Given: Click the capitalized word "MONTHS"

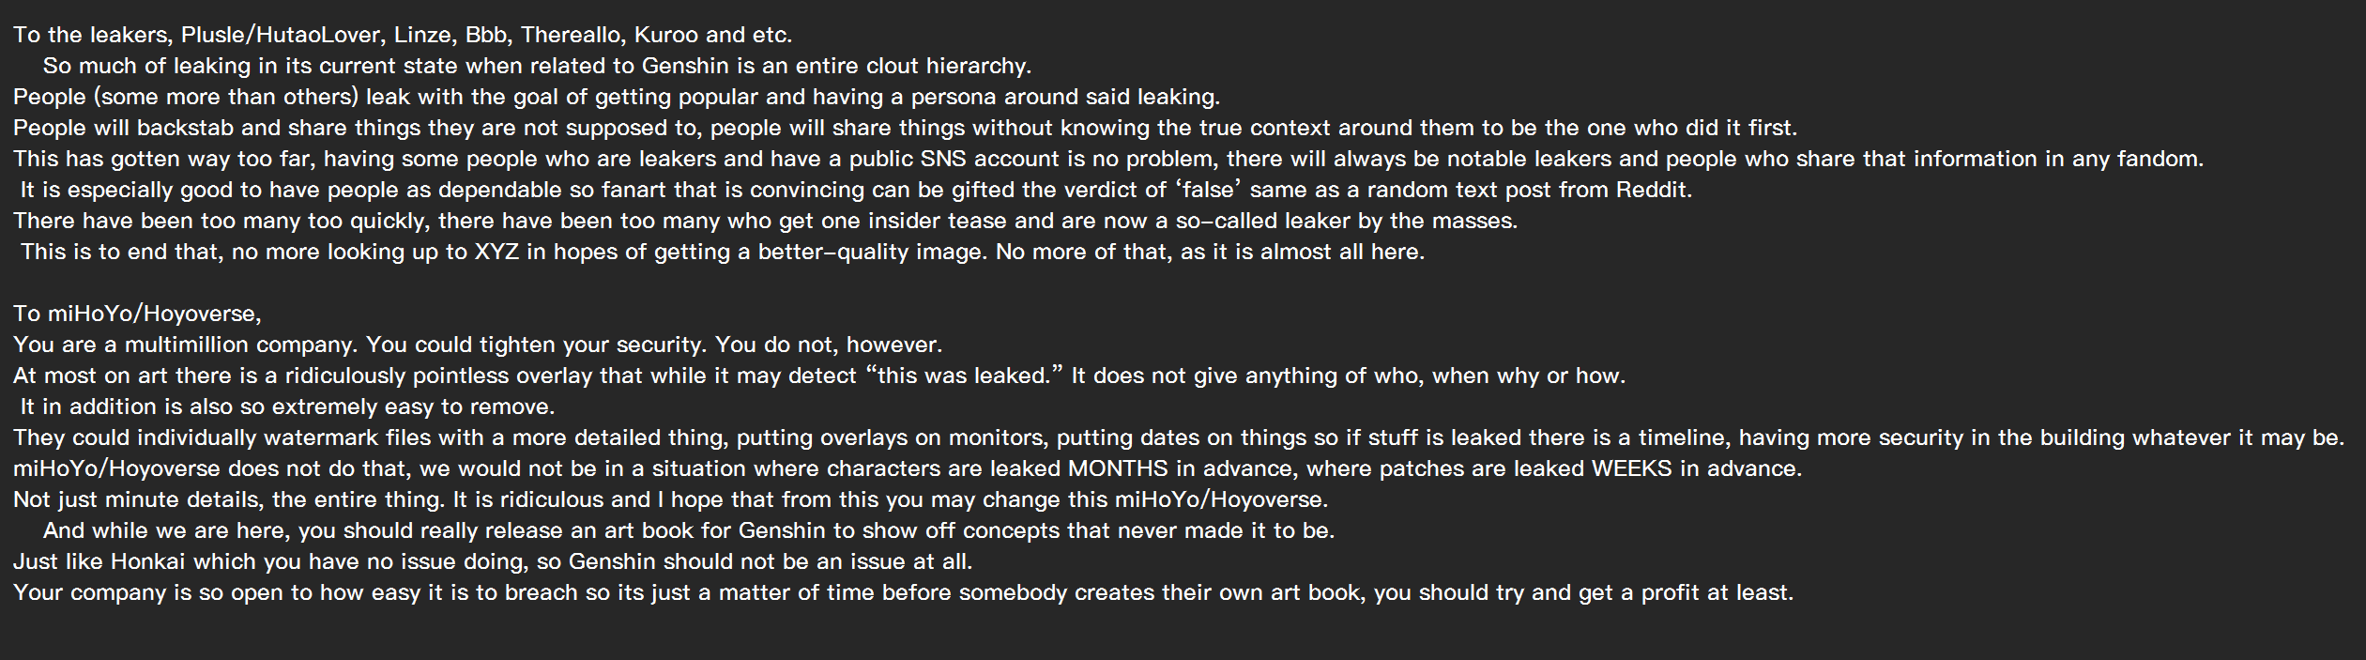Looking at the screenshot, I should (1117, 469).
